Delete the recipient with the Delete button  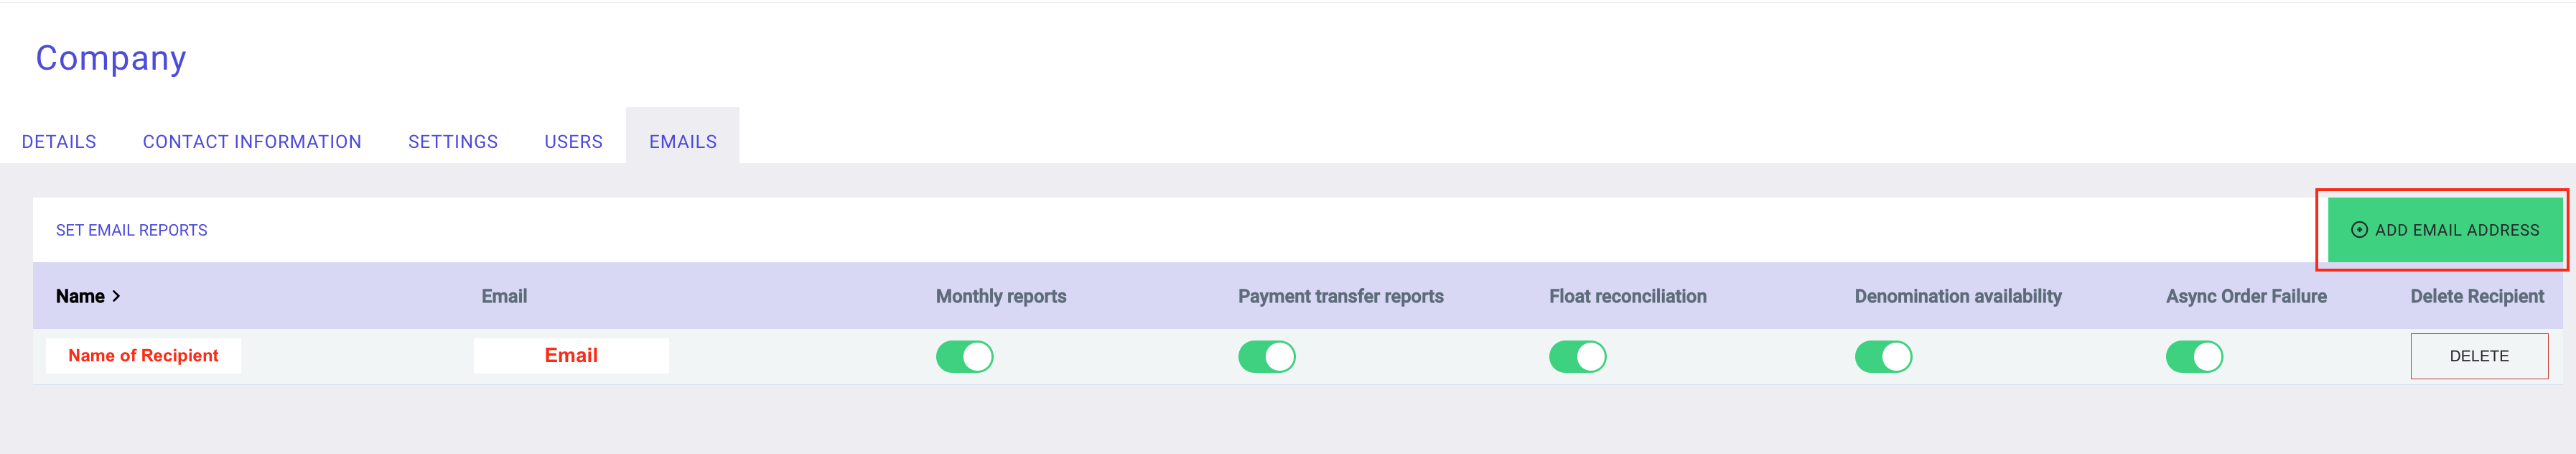pos(2478,356)
